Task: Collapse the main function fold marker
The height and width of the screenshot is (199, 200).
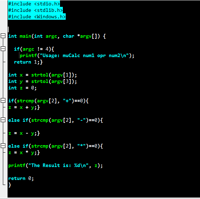Action: click(3, 36)
